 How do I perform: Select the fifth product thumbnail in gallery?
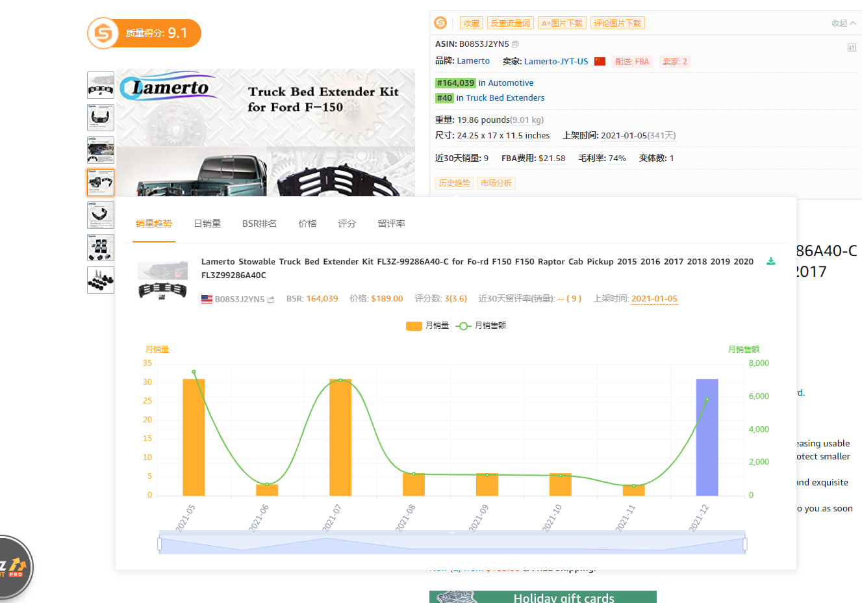point(101,215)
